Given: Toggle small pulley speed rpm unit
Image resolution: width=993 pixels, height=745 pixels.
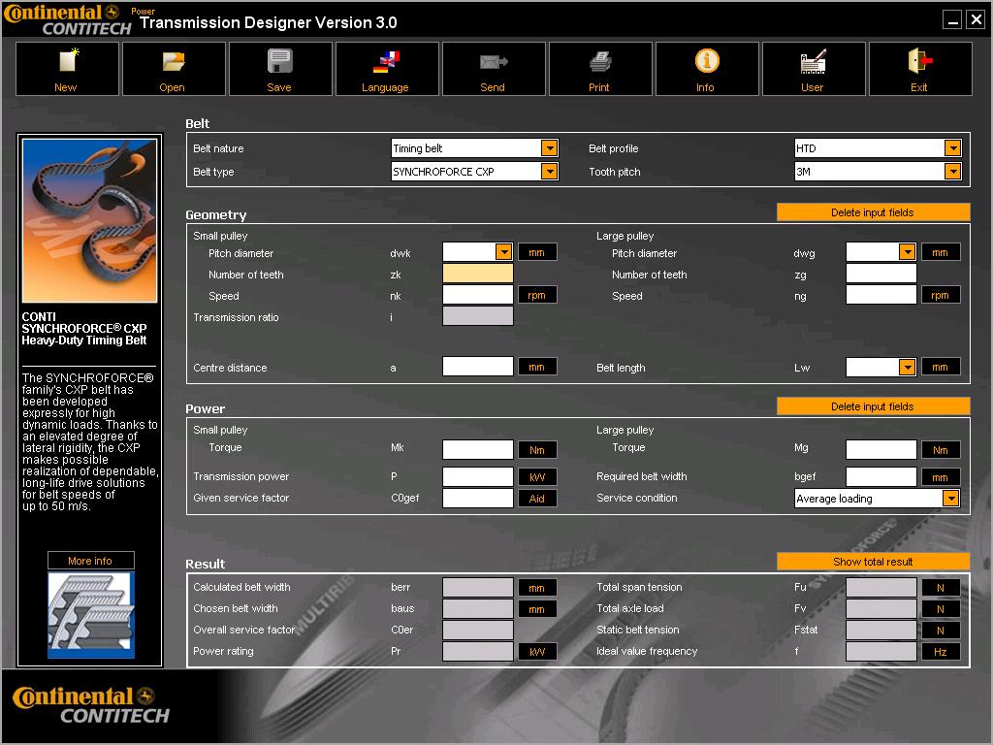Looking at the screenshot, I should point(537,295).
